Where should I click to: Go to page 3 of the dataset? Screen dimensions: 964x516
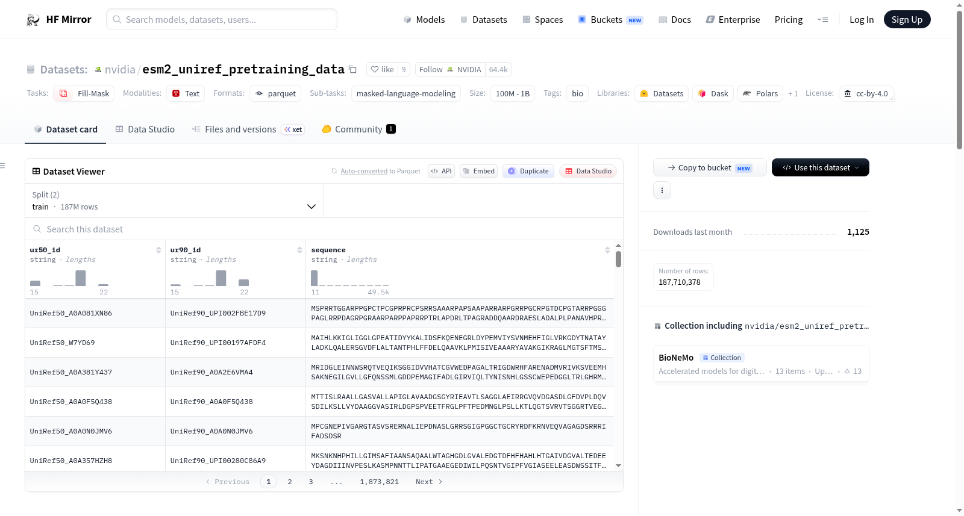[311, 482]
